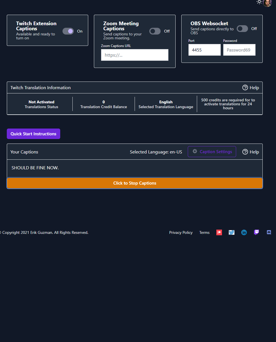Click to Stop Captions

[x=135, y=183]
